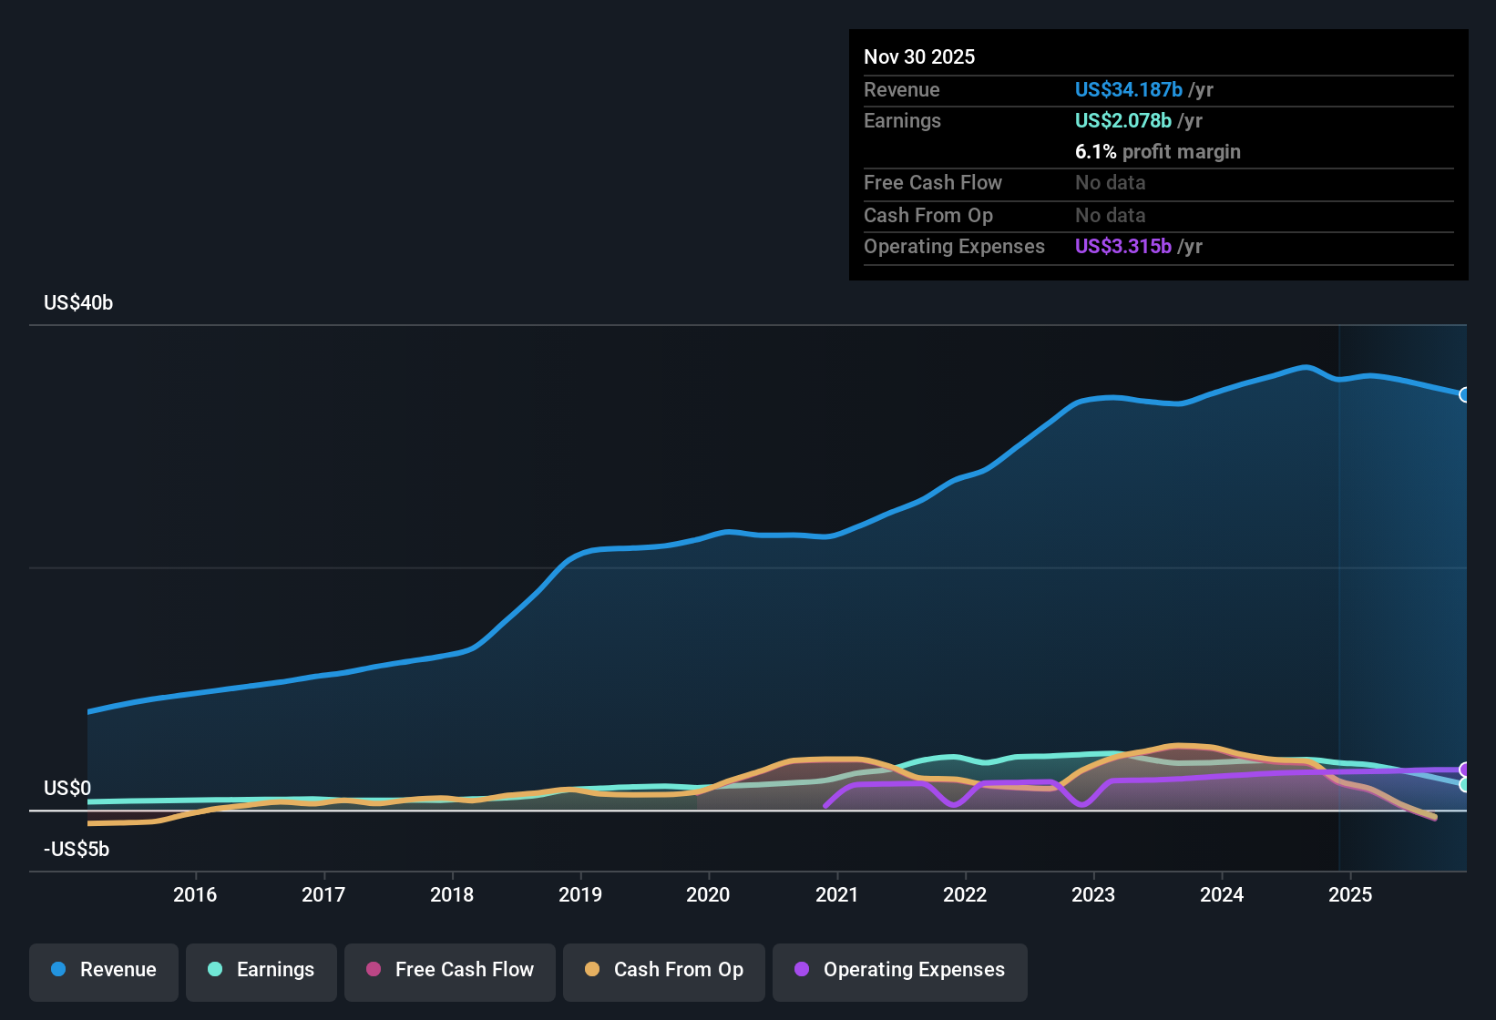
Task: Open the Nov 30 2025 tooltip header
Action: point(919,56)
